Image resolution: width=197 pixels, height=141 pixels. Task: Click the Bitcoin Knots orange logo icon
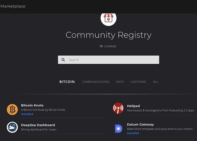[12, 109]
